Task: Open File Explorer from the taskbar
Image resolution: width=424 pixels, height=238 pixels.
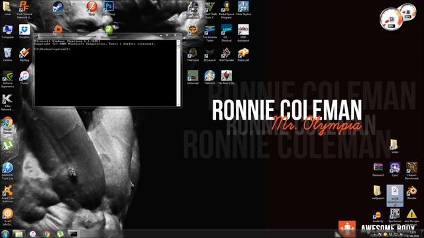Action: (x=19, y=233)
